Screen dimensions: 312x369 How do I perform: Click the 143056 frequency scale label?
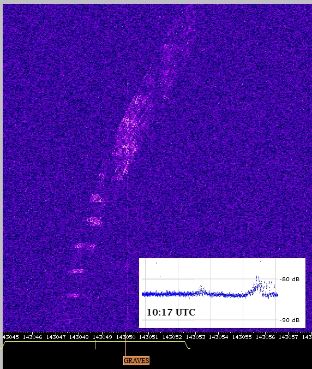coord(265,337)
